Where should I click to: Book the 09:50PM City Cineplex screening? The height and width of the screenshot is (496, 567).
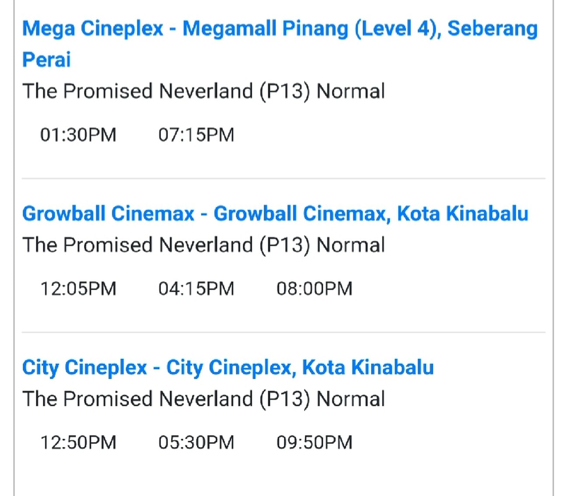click(315, 443)
